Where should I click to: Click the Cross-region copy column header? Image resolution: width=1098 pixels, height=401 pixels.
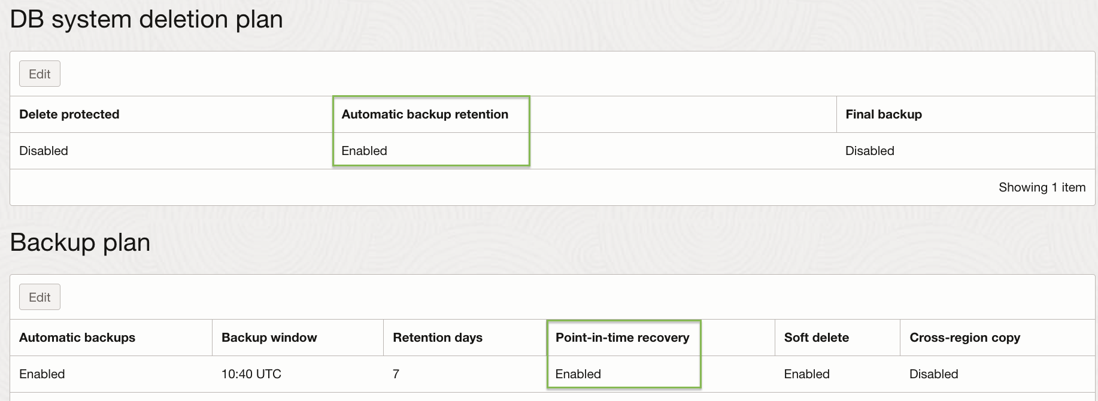coord(964,337)
